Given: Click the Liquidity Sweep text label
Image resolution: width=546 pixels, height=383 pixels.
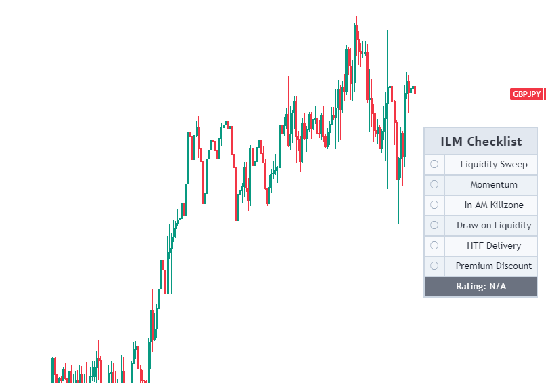Looking at the screenshot, I should [493, 164].
